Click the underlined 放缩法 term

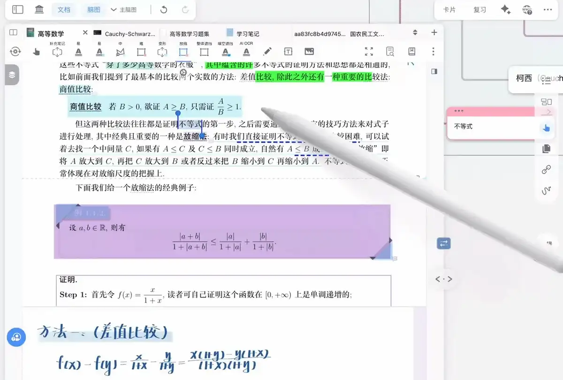click(195, 137)
